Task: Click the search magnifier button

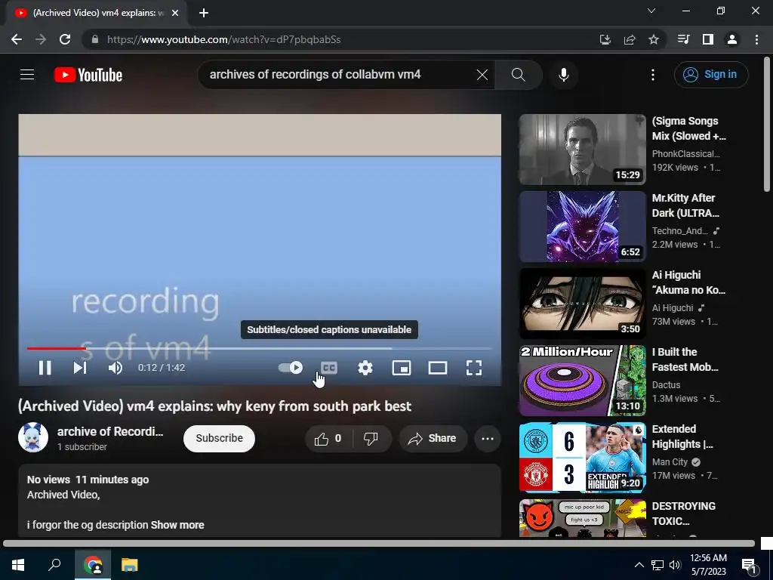Action: (518, 75)
